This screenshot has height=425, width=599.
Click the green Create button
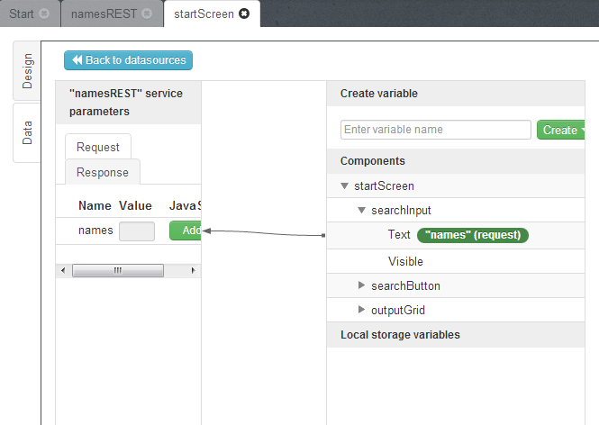tap(562, 130)
